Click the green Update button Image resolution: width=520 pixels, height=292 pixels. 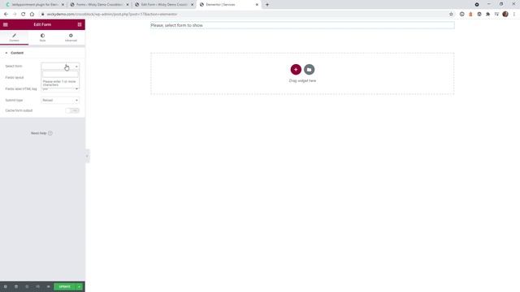65,286
